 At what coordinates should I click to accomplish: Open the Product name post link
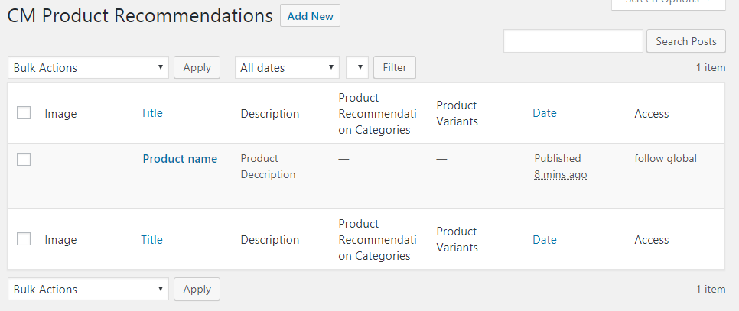pyautogui.click(x=180, y=159)
